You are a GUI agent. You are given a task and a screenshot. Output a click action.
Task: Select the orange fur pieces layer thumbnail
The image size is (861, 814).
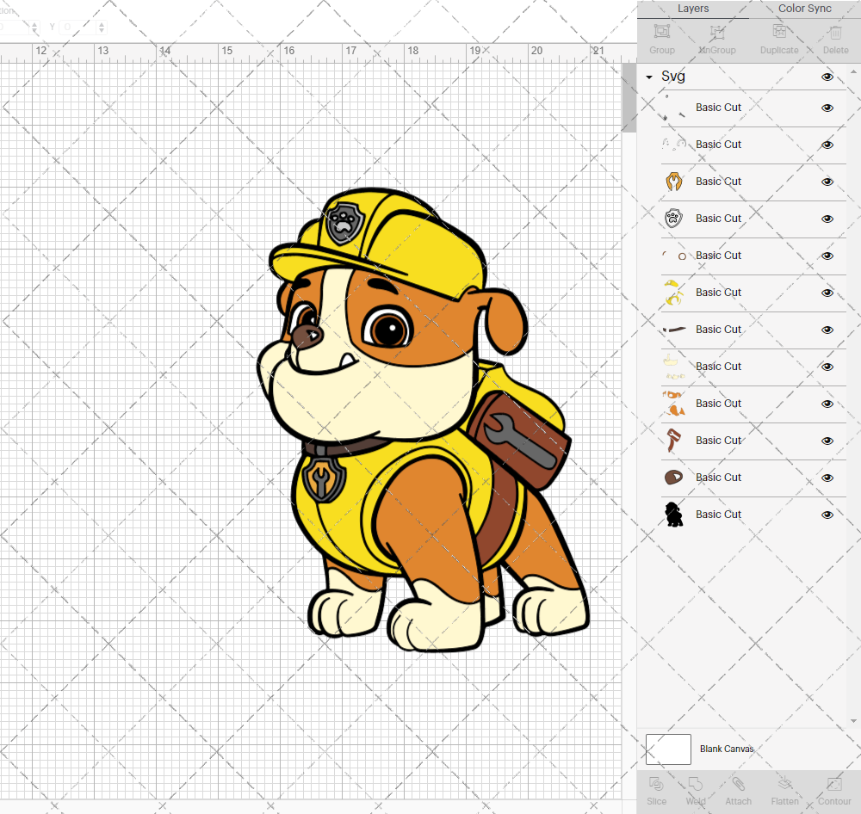(674, 404)
